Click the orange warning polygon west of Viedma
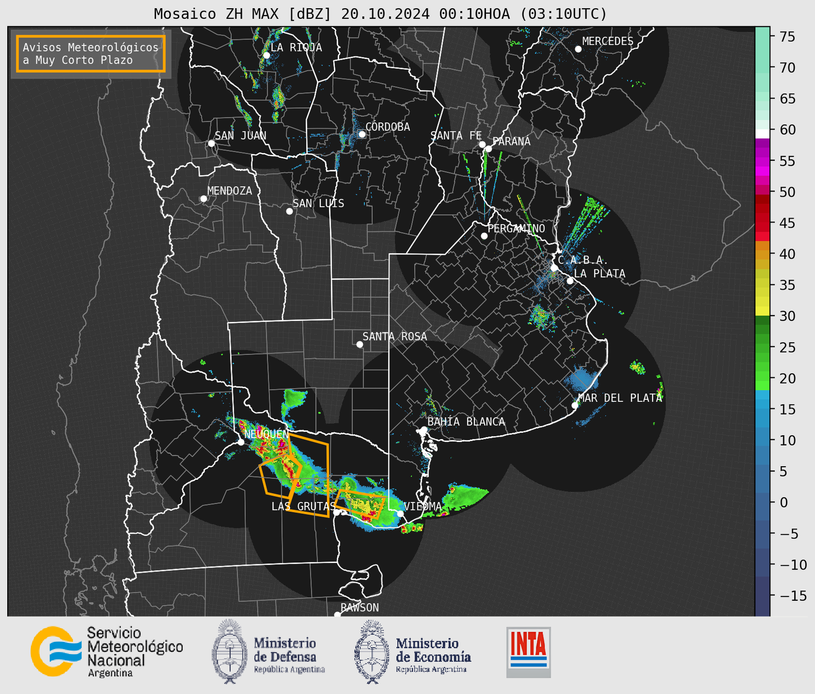 (x=360, y=504)
